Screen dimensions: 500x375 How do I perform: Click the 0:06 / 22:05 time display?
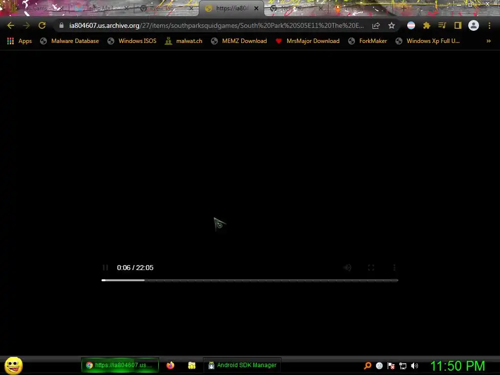(x=135, y=268)
